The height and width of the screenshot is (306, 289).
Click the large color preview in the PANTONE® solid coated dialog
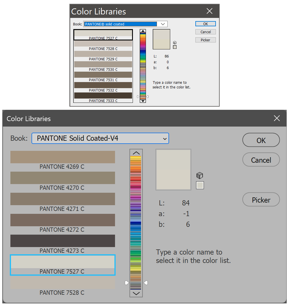[161, 39]
